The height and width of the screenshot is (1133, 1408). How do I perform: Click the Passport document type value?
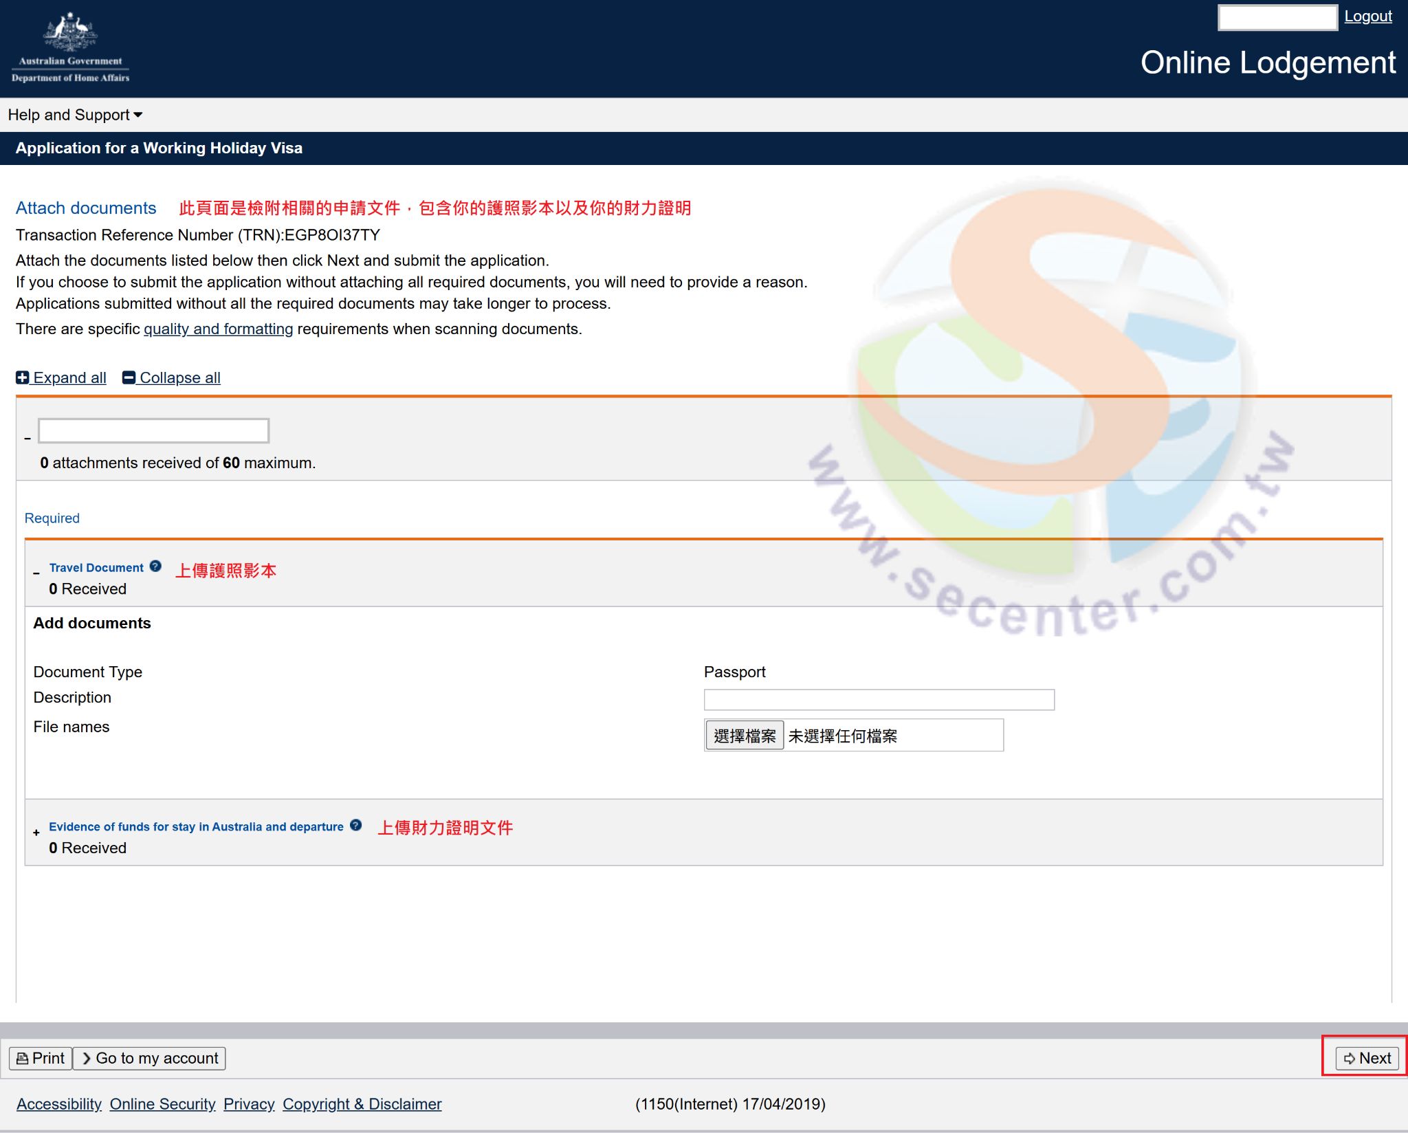[734, 672]
